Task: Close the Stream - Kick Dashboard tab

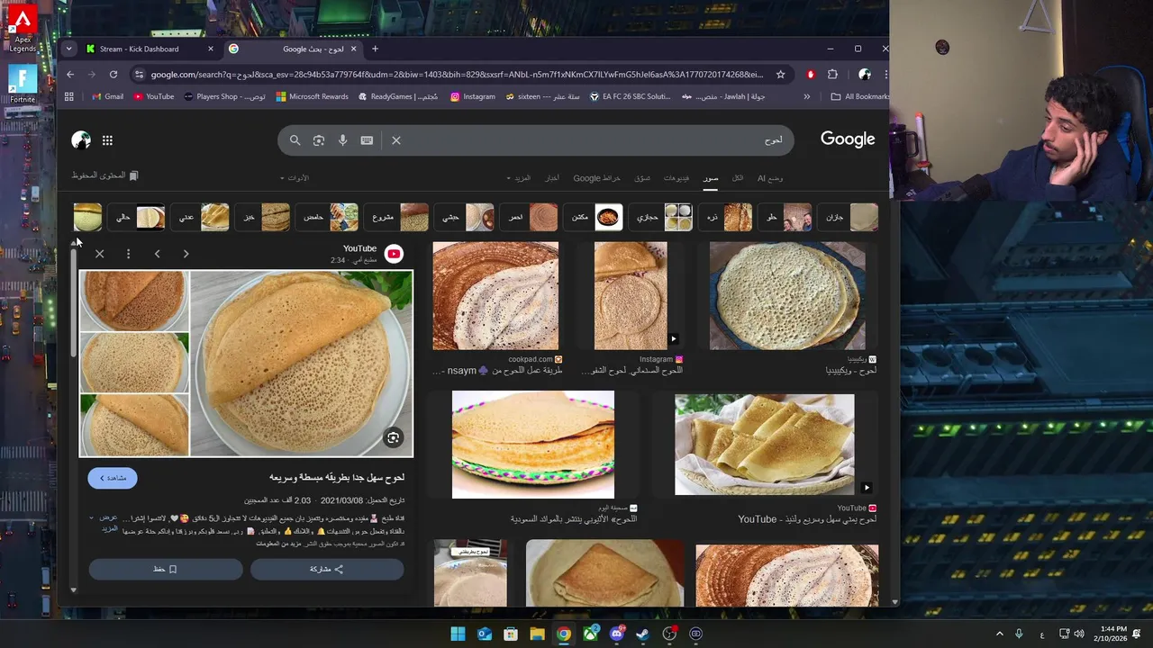Action: 211,49
